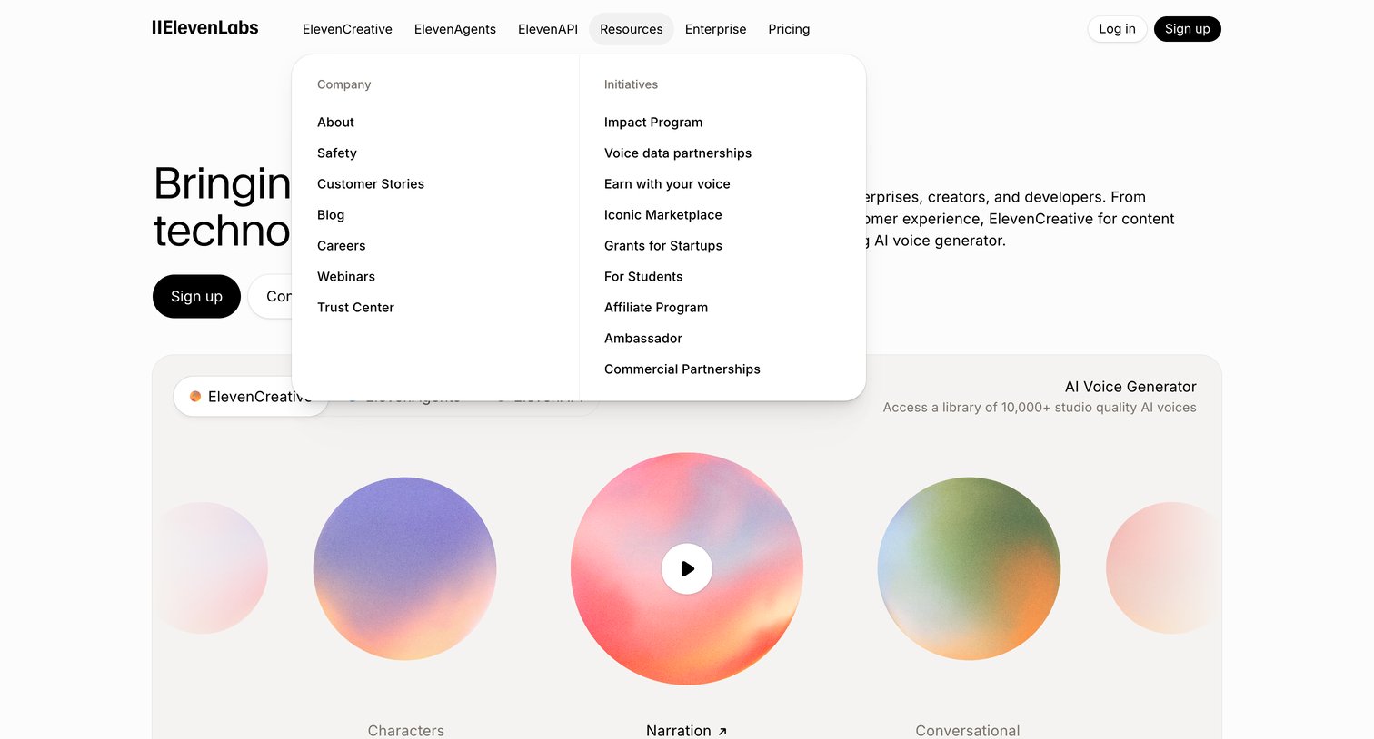This screenshot has width=1374, height=739.
Task: Go to the Enterprise page
Action: (x=715, y=29)
